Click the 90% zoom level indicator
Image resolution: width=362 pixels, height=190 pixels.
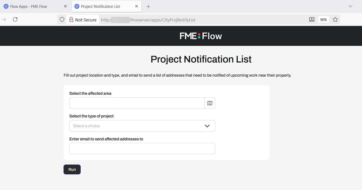[x=323, y=19]
